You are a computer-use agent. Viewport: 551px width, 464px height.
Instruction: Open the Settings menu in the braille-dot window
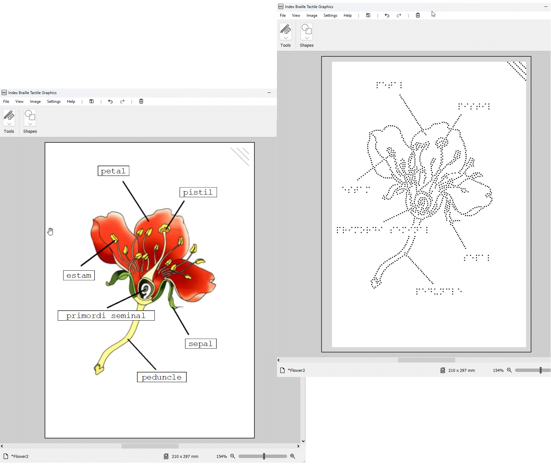[x=330, y=15]
